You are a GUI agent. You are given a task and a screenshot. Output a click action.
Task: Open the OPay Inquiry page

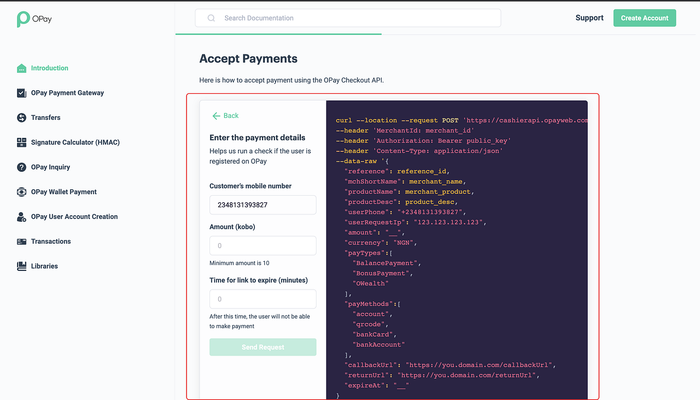pos(50,167)
